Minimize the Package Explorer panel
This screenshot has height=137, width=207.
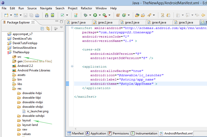coord(57,21)
